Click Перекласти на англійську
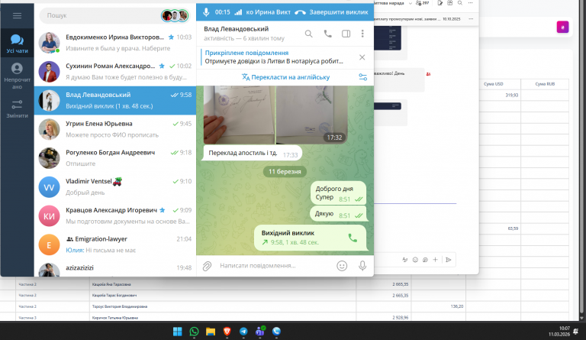Image resolution: width=586 pixels, height=340 pixels. [285, 77]
